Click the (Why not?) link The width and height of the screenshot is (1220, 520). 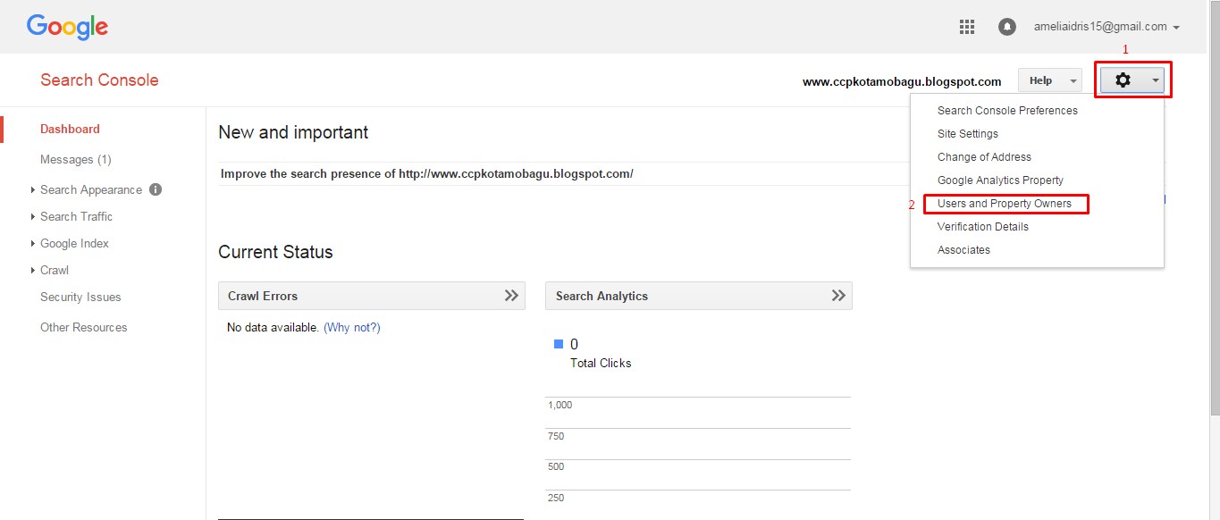pyautogui.click(x=352, y=328)
